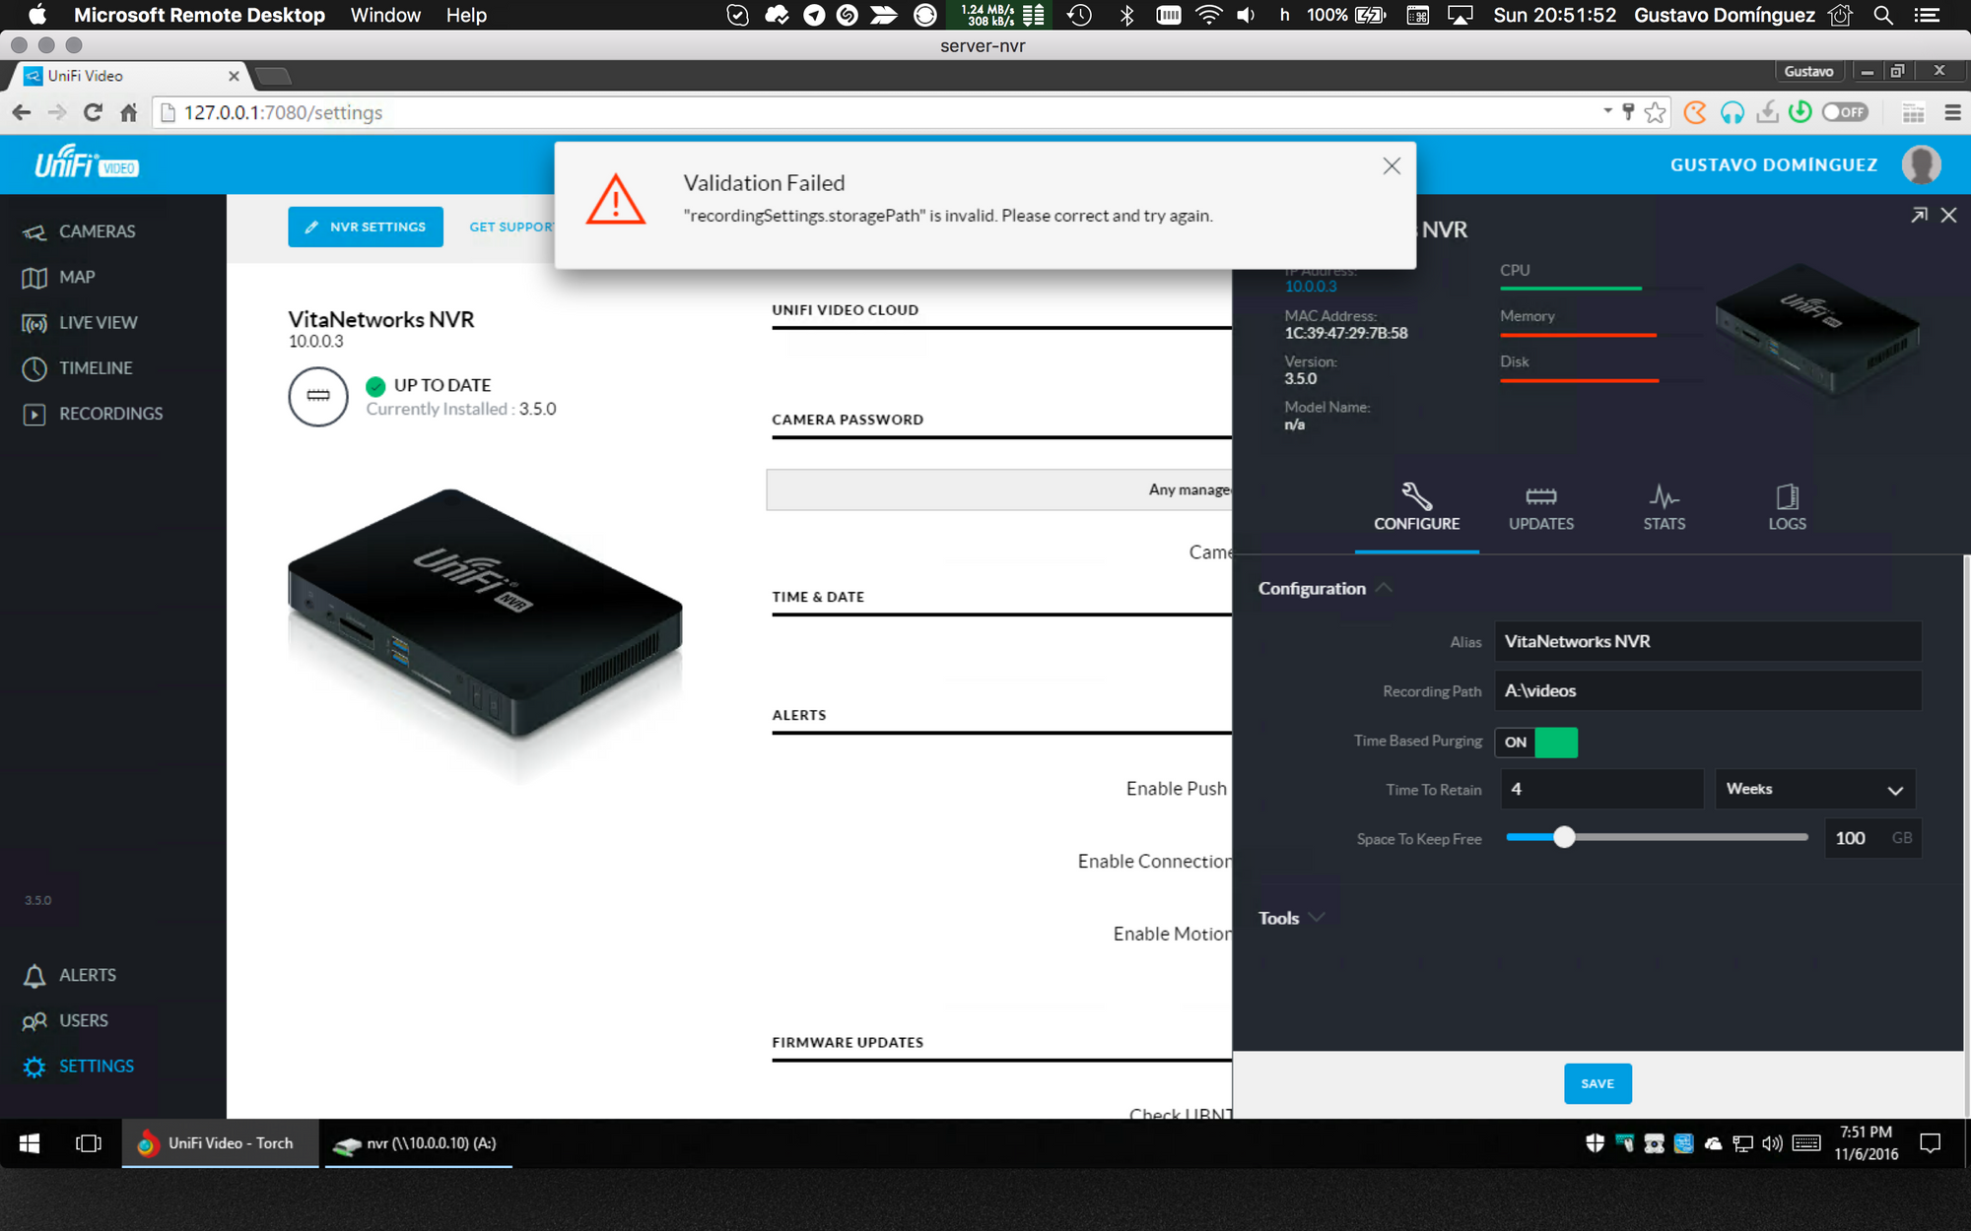Click the Alerts menu item in sidebar

coord(88,974)
